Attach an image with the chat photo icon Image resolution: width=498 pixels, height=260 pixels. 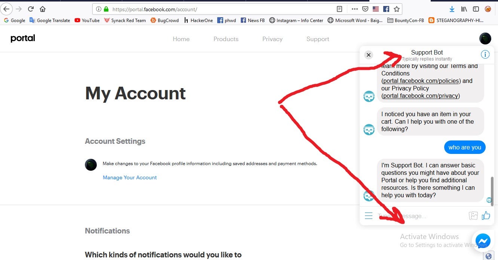pos(473,216)
